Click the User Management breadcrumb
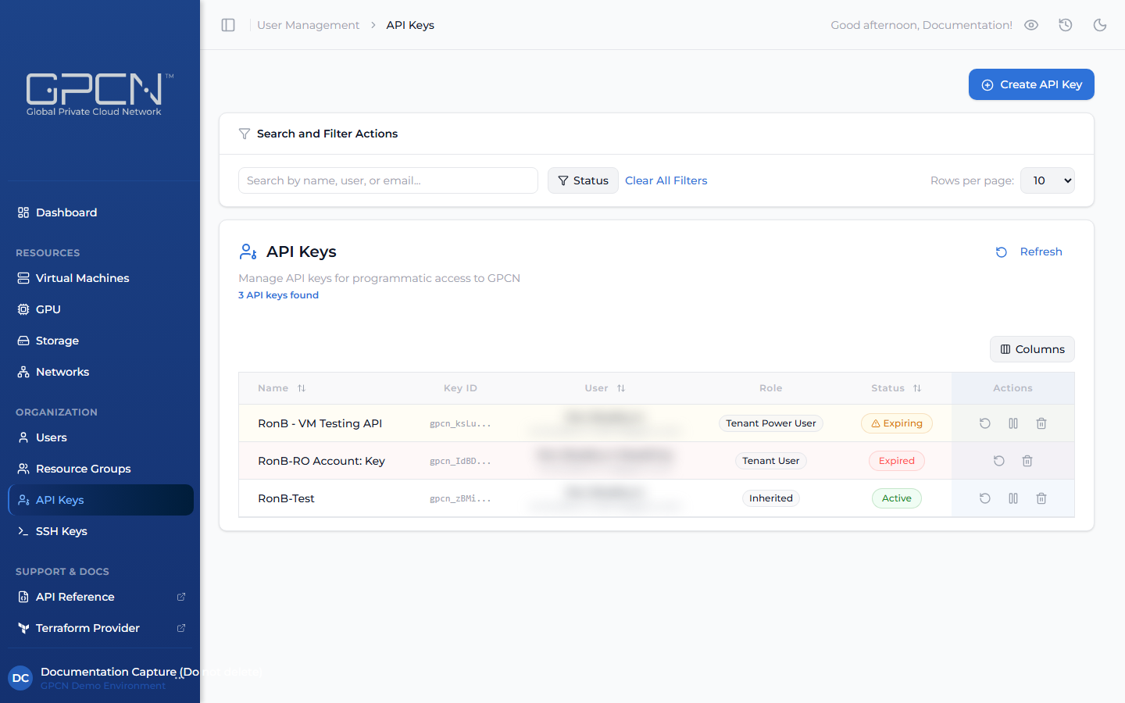Viewport: 1125px width, 703px height. tap(309, 25)
